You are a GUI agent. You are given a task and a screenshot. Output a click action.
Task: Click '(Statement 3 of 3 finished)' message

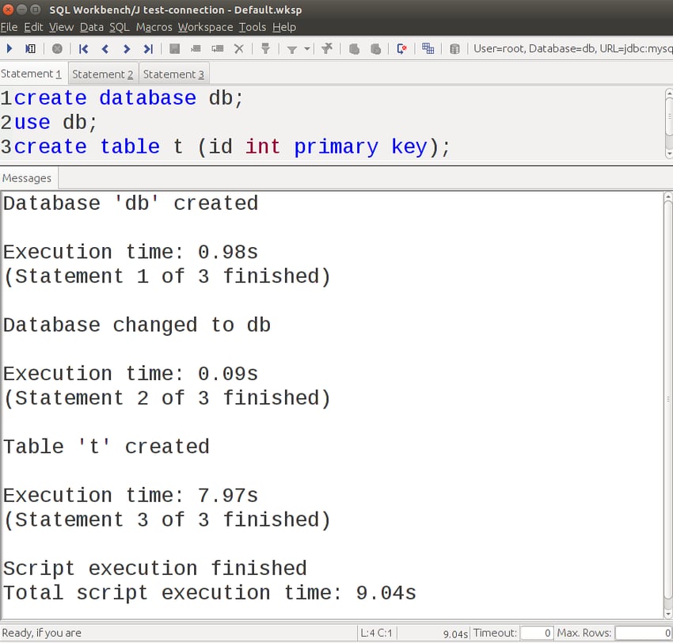click(x=167, y=520)
